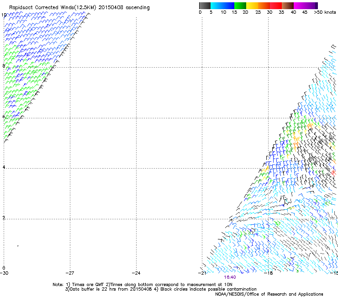Click longitude label '-30' on bottom axis
338x297 pixels.
[x=4, y=273]
